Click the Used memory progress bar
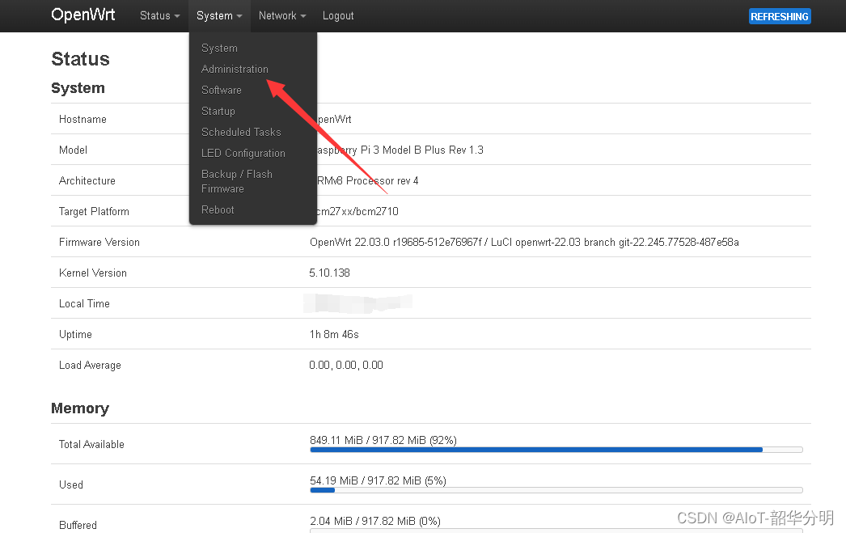The height and width of the screenshot is (533, 846). 556,490
